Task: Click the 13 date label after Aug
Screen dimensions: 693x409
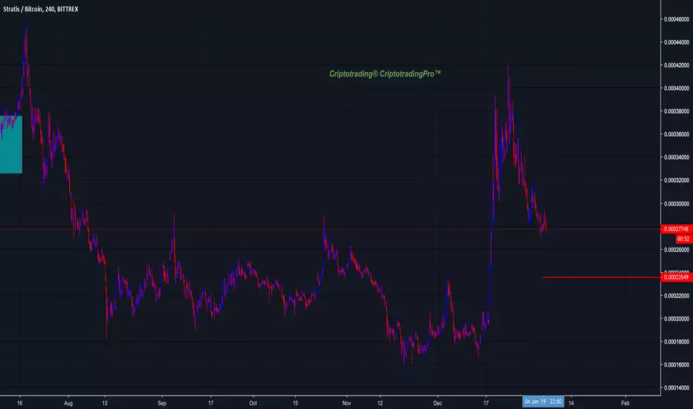Action: [105, 403]
